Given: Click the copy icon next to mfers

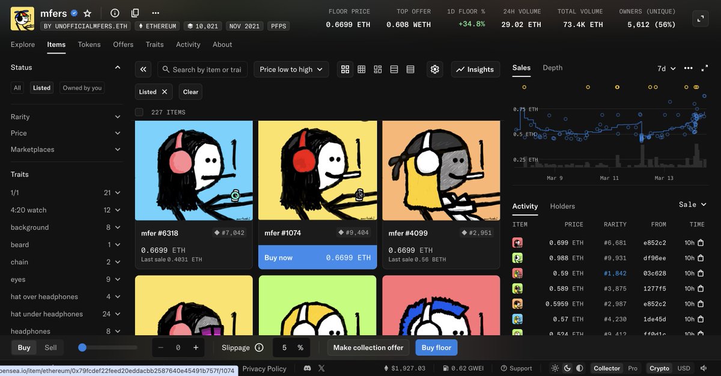Looking at the screenshot, I should point(135,13).
